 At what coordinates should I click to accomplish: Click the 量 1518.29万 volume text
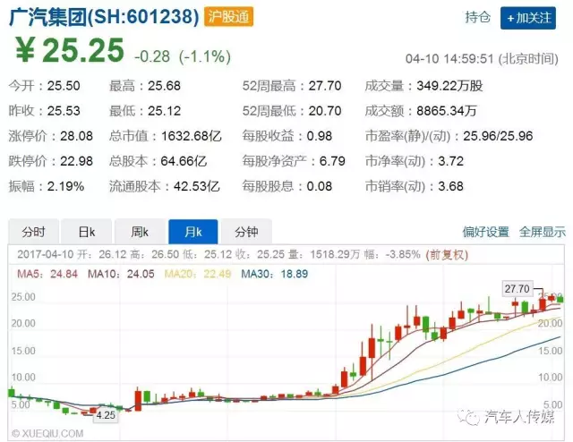(324, 254)
